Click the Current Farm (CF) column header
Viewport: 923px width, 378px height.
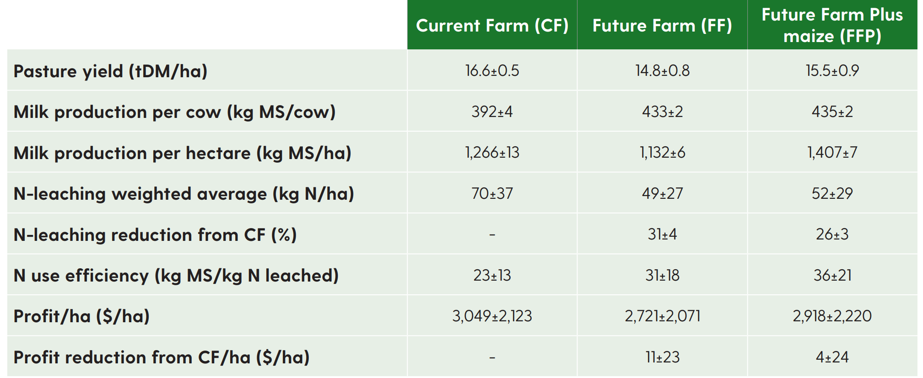[492, 26]
